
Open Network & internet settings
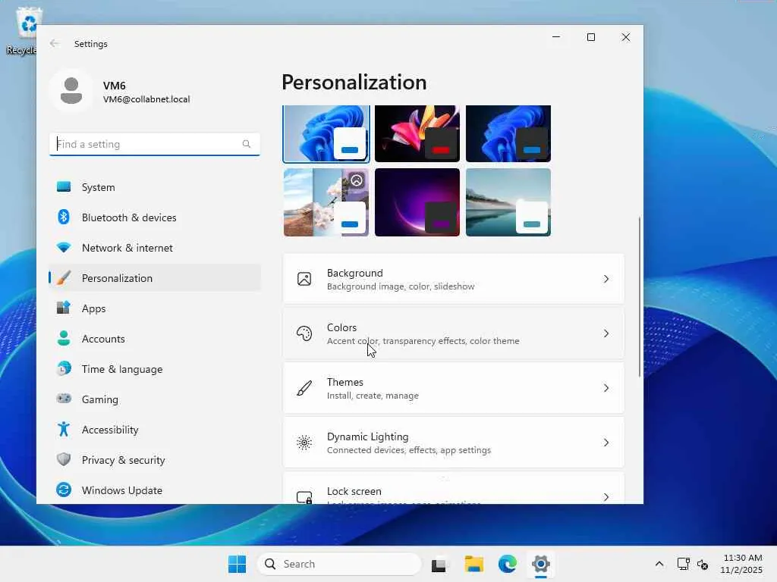point(155,248)
